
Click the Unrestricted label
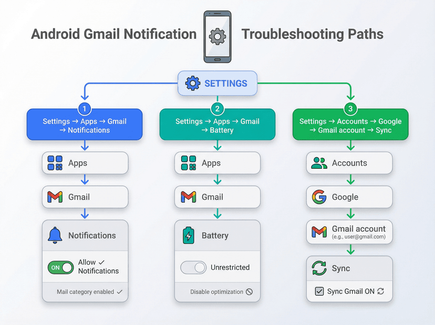coord(230,267)
